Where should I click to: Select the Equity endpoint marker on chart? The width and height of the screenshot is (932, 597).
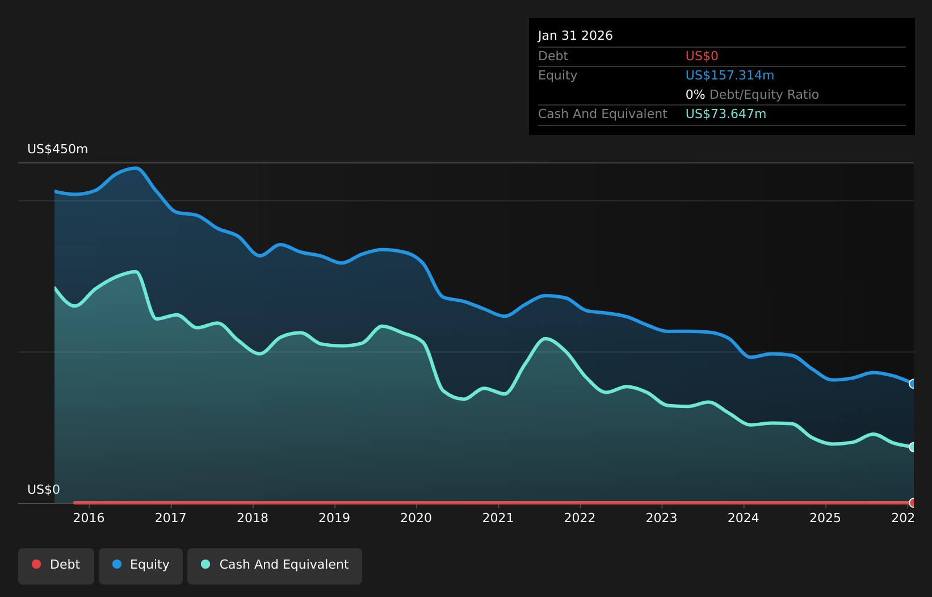[913, 384]
